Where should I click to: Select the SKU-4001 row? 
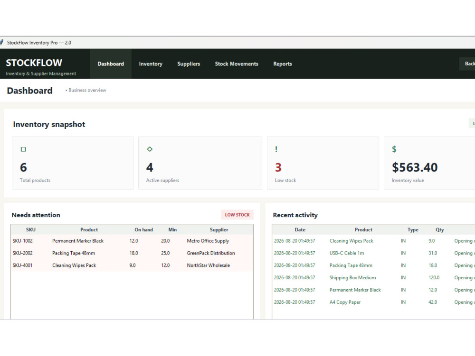[132, 265]
